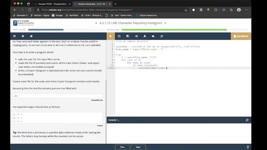Click the copy code icon in editor toolbar

[x=119, y=36]
